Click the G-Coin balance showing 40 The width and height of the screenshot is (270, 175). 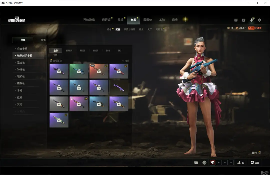[230, 28]
